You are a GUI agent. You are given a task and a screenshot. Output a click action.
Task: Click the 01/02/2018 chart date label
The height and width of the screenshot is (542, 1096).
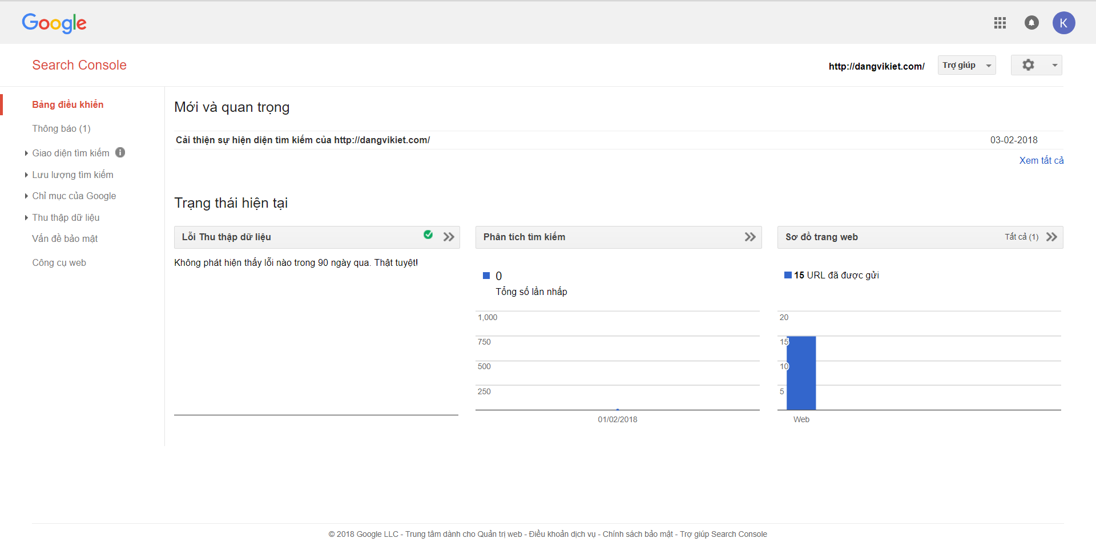pyautogui.click(x=618, y=419)
